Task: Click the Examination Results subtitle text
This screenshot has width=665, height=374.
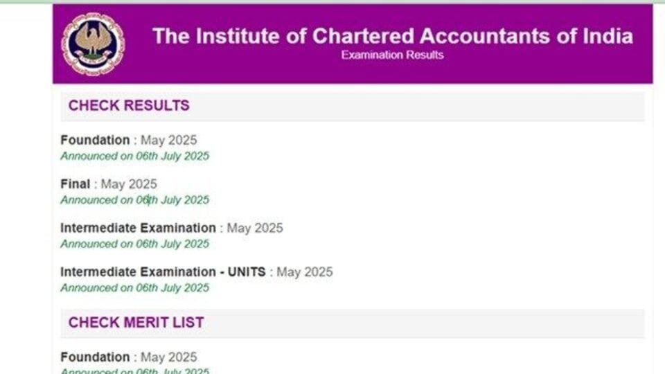Action: click(x=392, y=55)
